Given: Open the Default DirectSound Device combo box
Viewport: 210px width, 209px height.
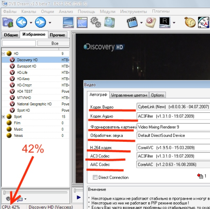Looking at the screenshot, I should click(x=173, y=136).
